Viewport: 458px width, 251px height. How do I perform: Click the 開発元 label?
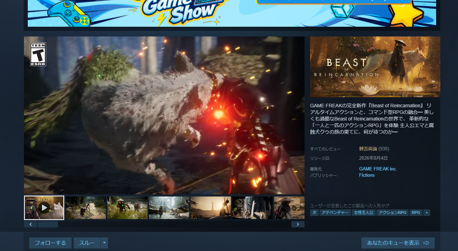tap(316, 169)
